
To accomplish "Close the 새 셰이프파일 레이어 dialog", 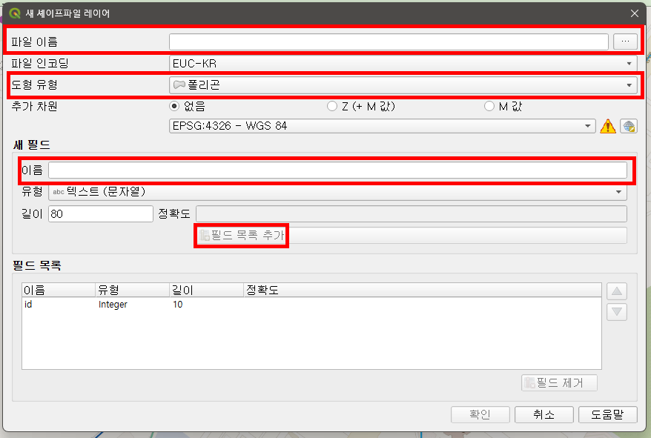I will pyautogui.click(x=635, y=13).
